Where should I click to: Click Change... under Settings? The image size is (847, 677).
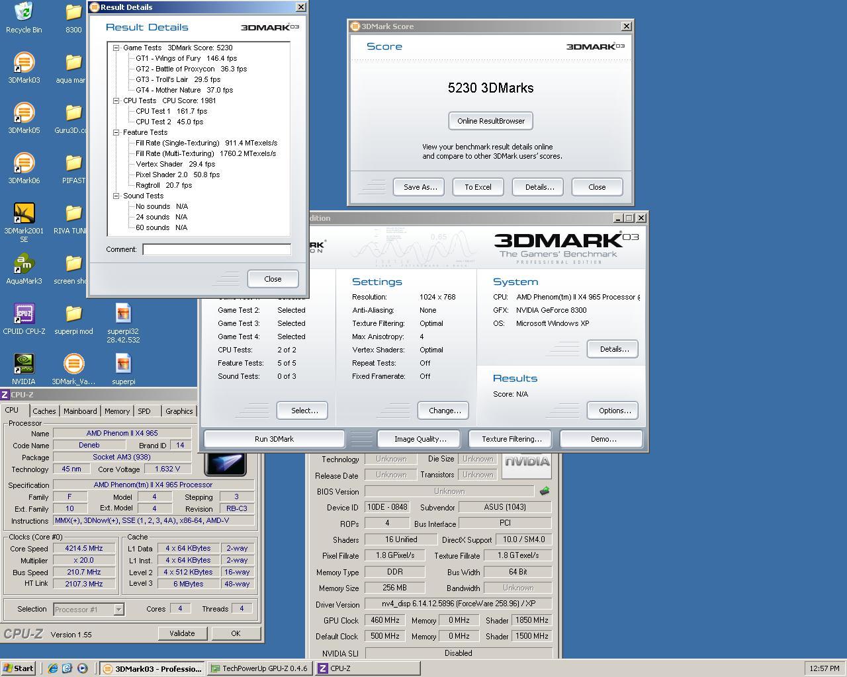click(445, 411)
